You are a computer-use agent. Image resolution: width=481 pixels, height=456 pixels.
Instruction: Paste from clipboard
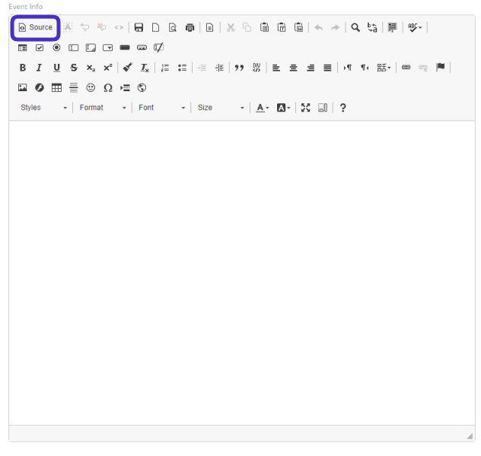[264, 27]
